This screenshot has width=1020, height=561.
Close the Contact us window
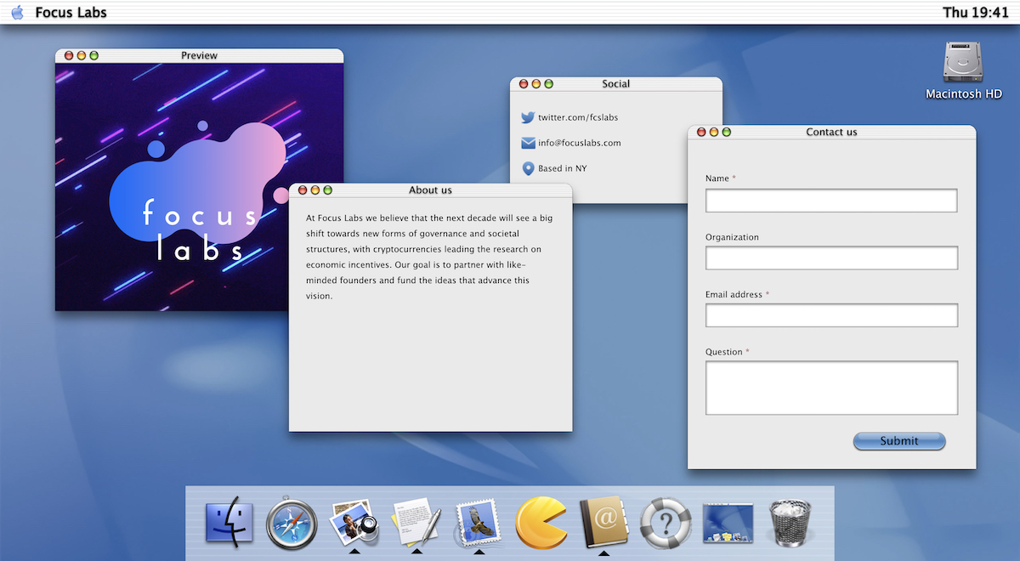point(701,132)
